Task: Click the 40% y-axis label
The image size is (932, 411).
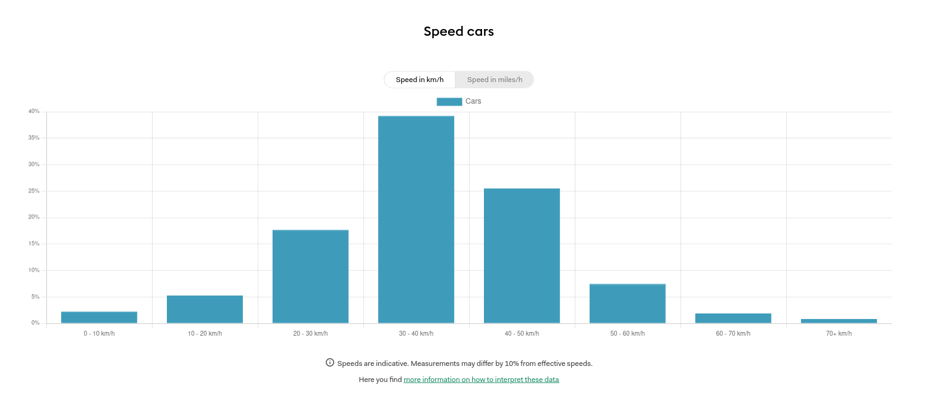Action: click(33, 112)
